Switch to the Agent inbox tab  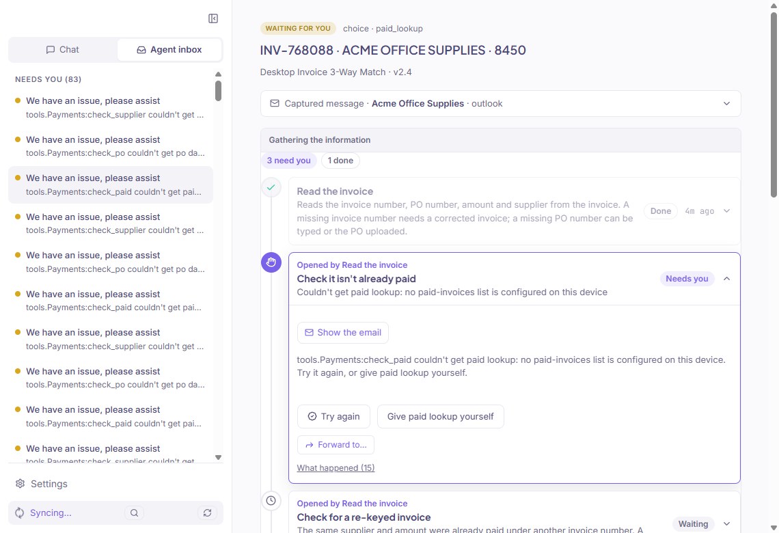169,50
